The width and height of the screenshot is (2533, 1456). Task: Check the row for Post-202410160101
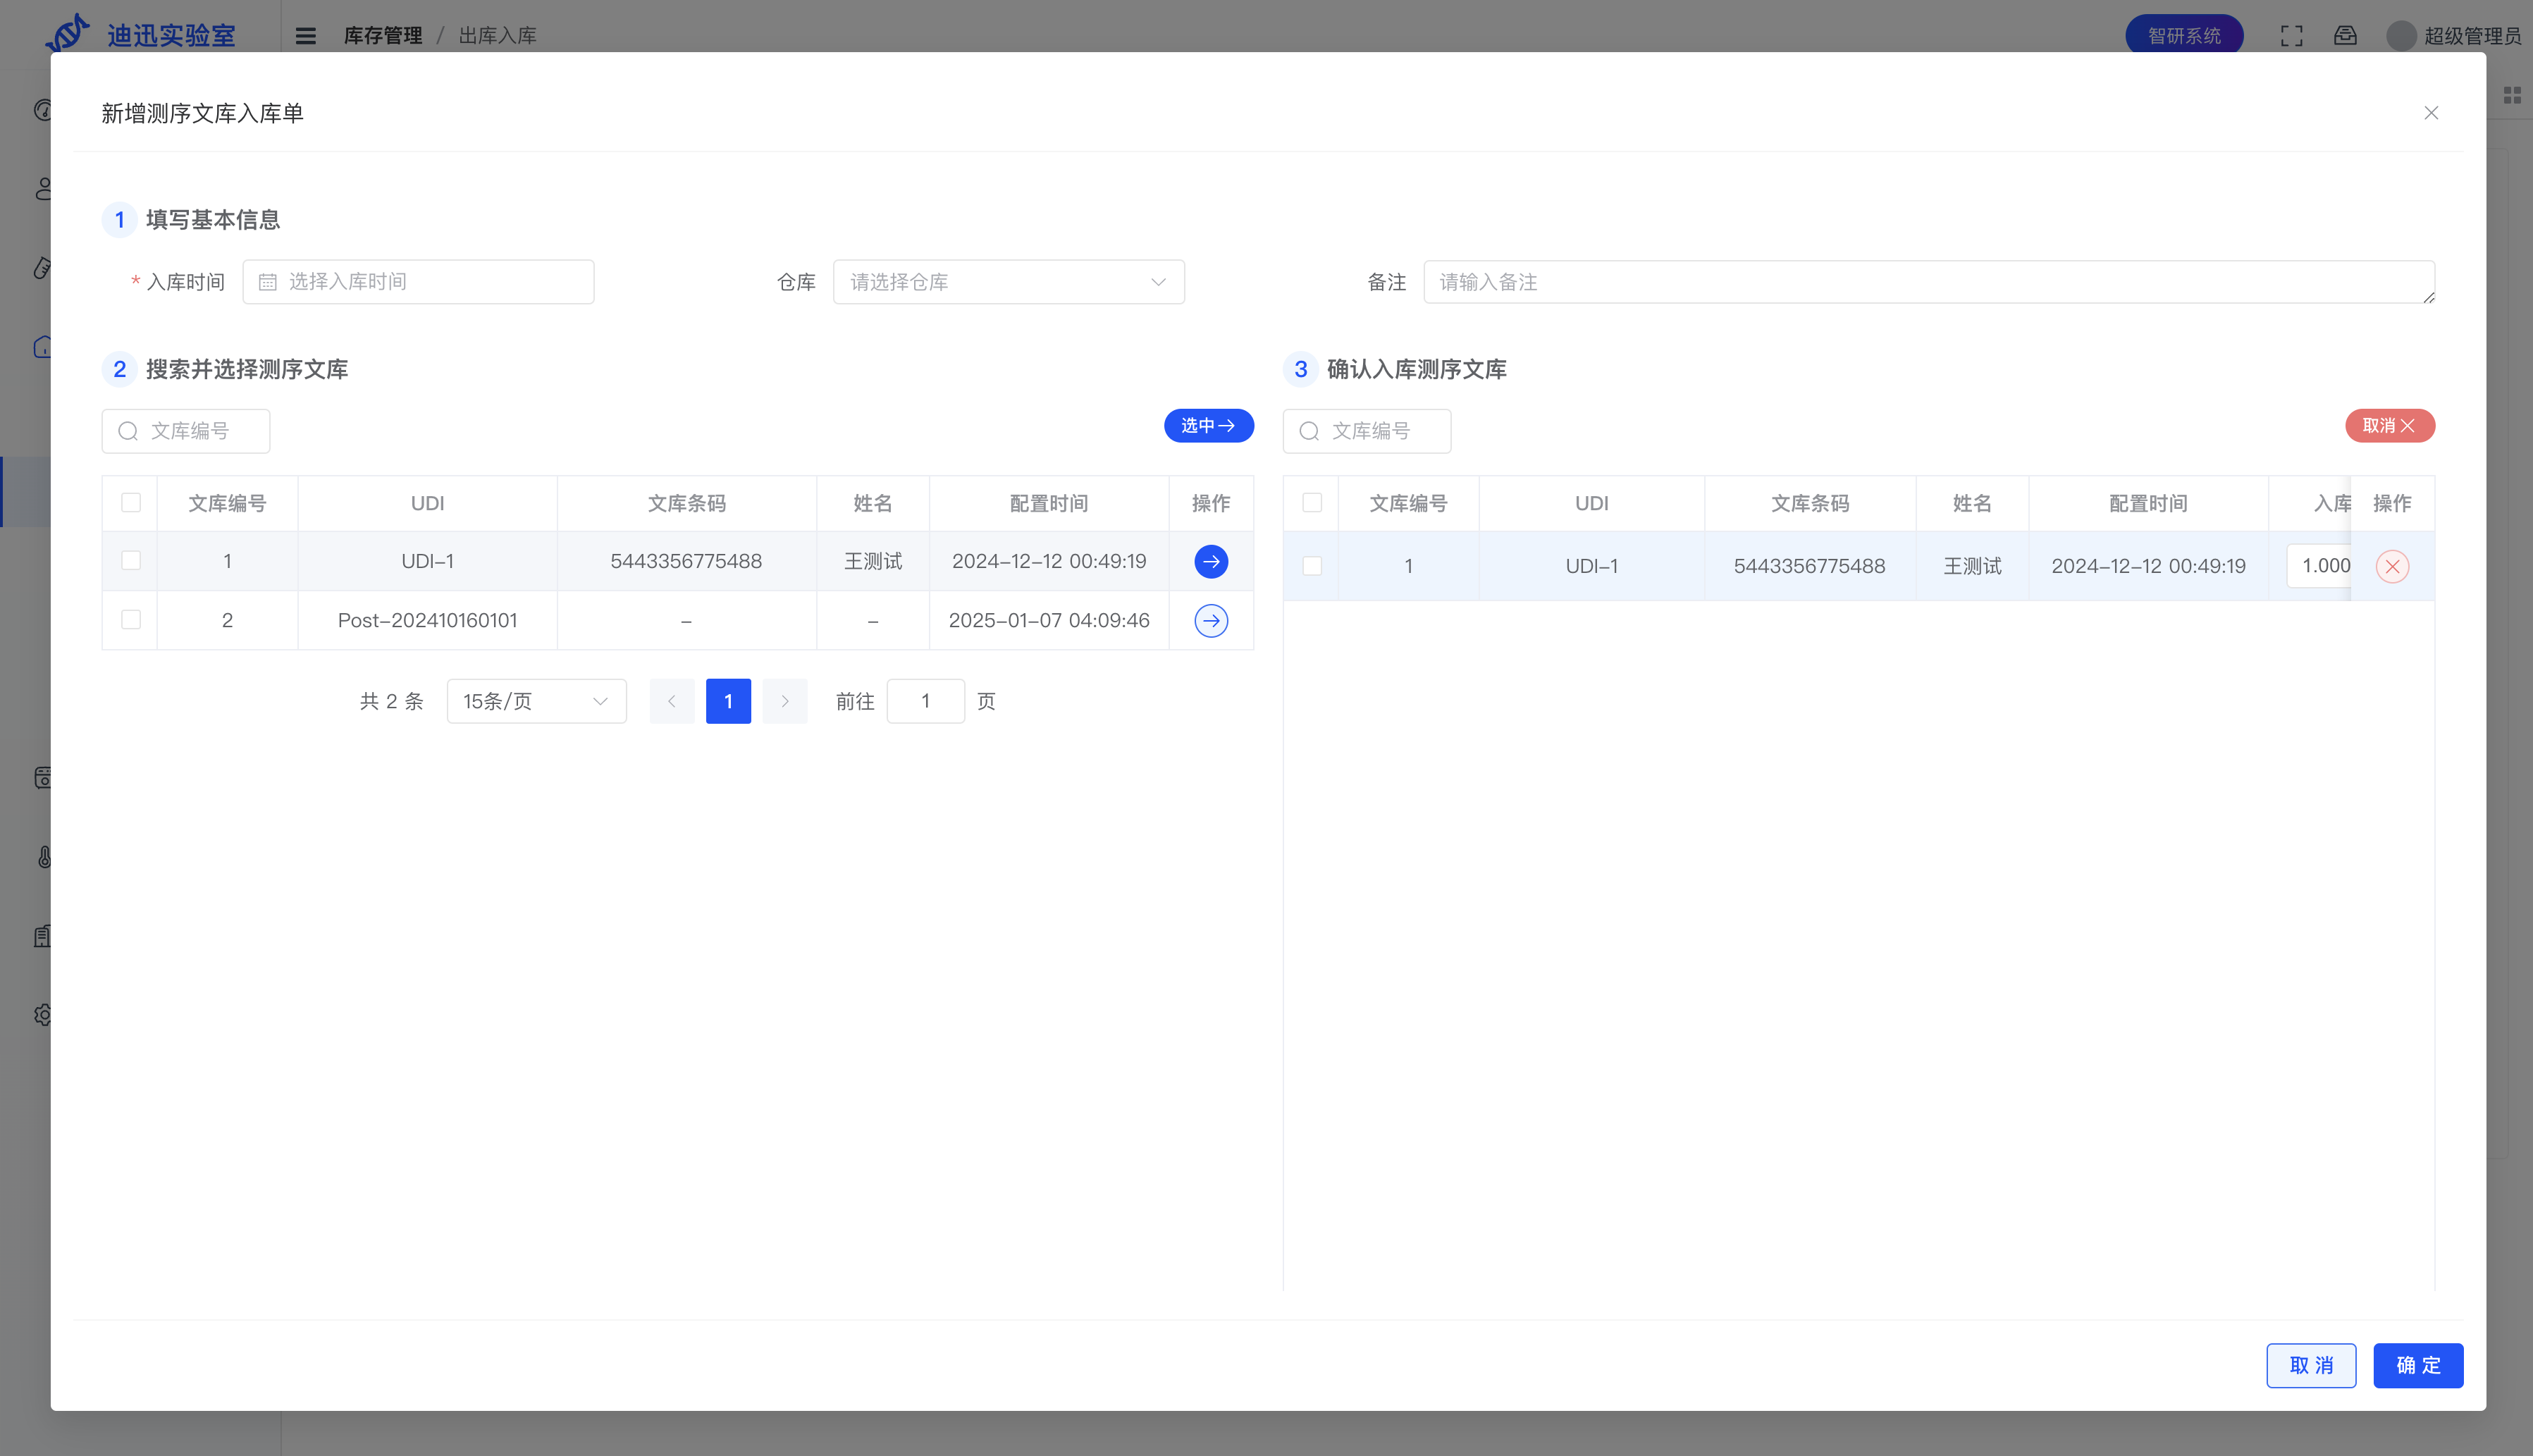[131, 619]
